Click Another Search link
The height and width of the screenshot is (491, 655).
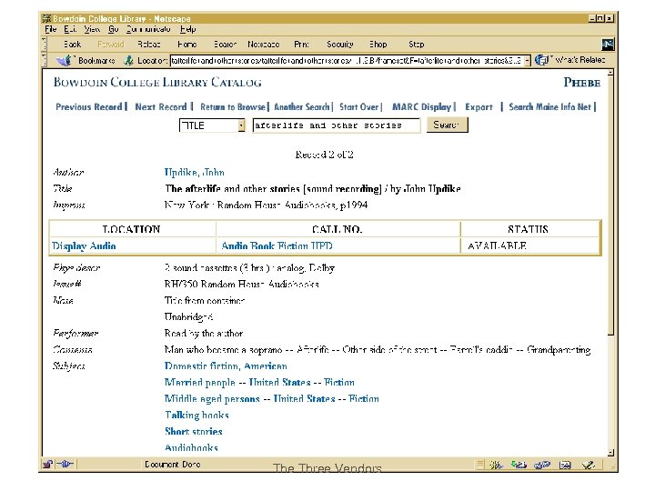coord(302,107)
